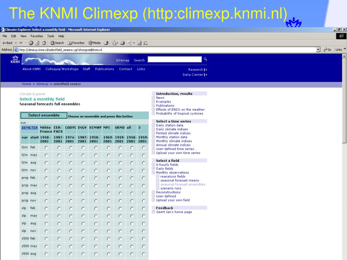
Task: Click the climexp breadcrumb link
Action: click(x=42, y=84)
